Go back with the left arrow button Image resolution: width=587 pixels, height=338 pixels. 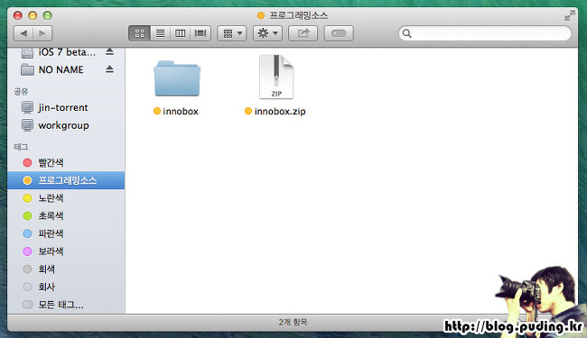point(23,33)
